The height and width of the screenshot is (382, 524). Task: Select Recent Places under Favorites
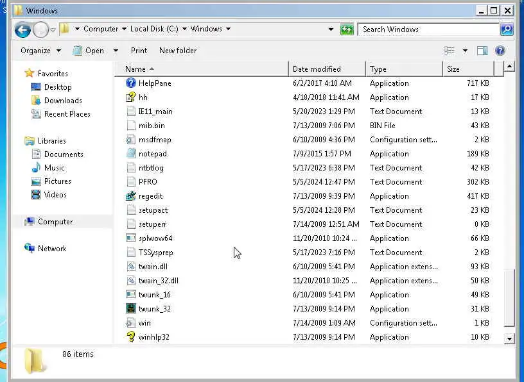coord(67,114)
